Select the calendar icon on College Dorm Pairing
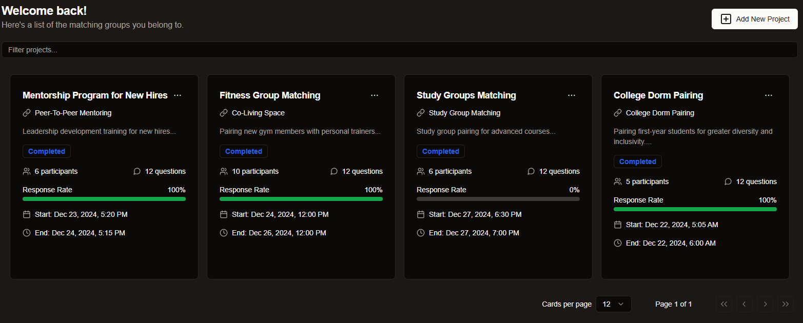803x323 pixels. tap(618, 224)
